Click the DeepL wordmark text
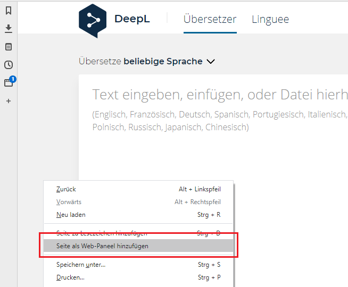 (132, 20)
